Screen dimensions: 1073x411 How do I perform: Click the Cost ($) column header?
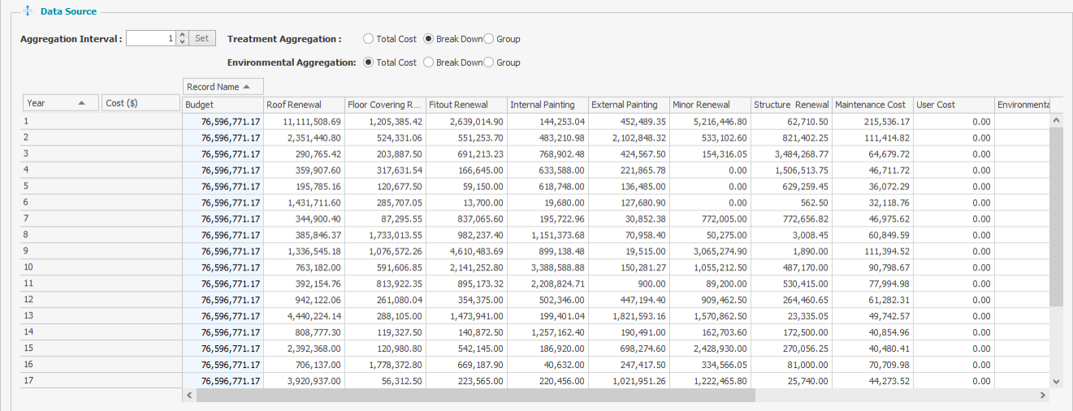coord(141,103)
